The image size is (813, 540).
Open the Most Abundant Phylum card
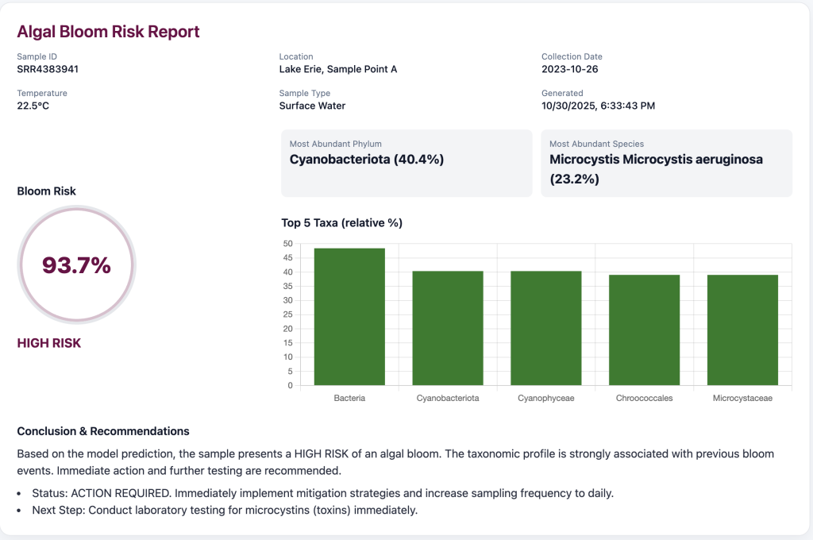406,163
